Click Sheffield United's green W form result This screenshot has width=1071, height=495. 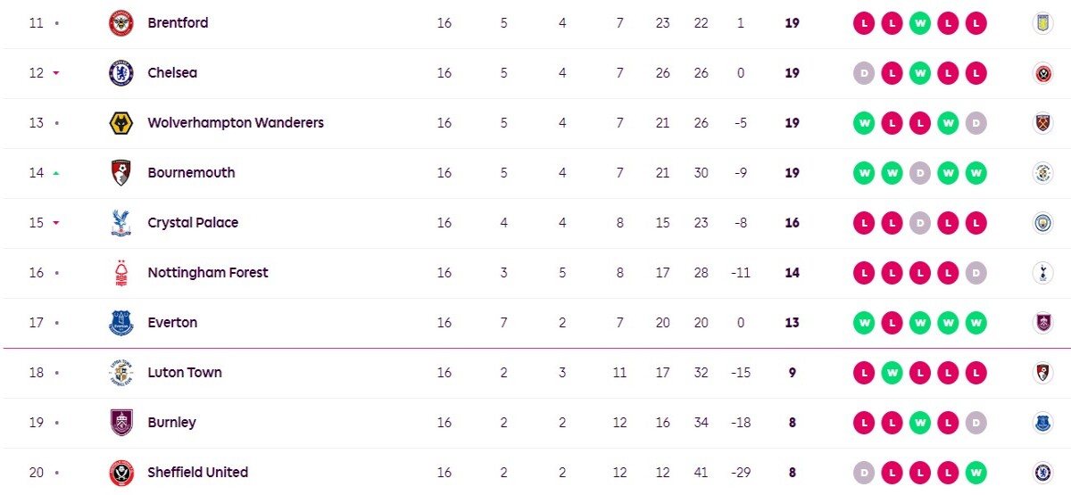tap(976, 473)
